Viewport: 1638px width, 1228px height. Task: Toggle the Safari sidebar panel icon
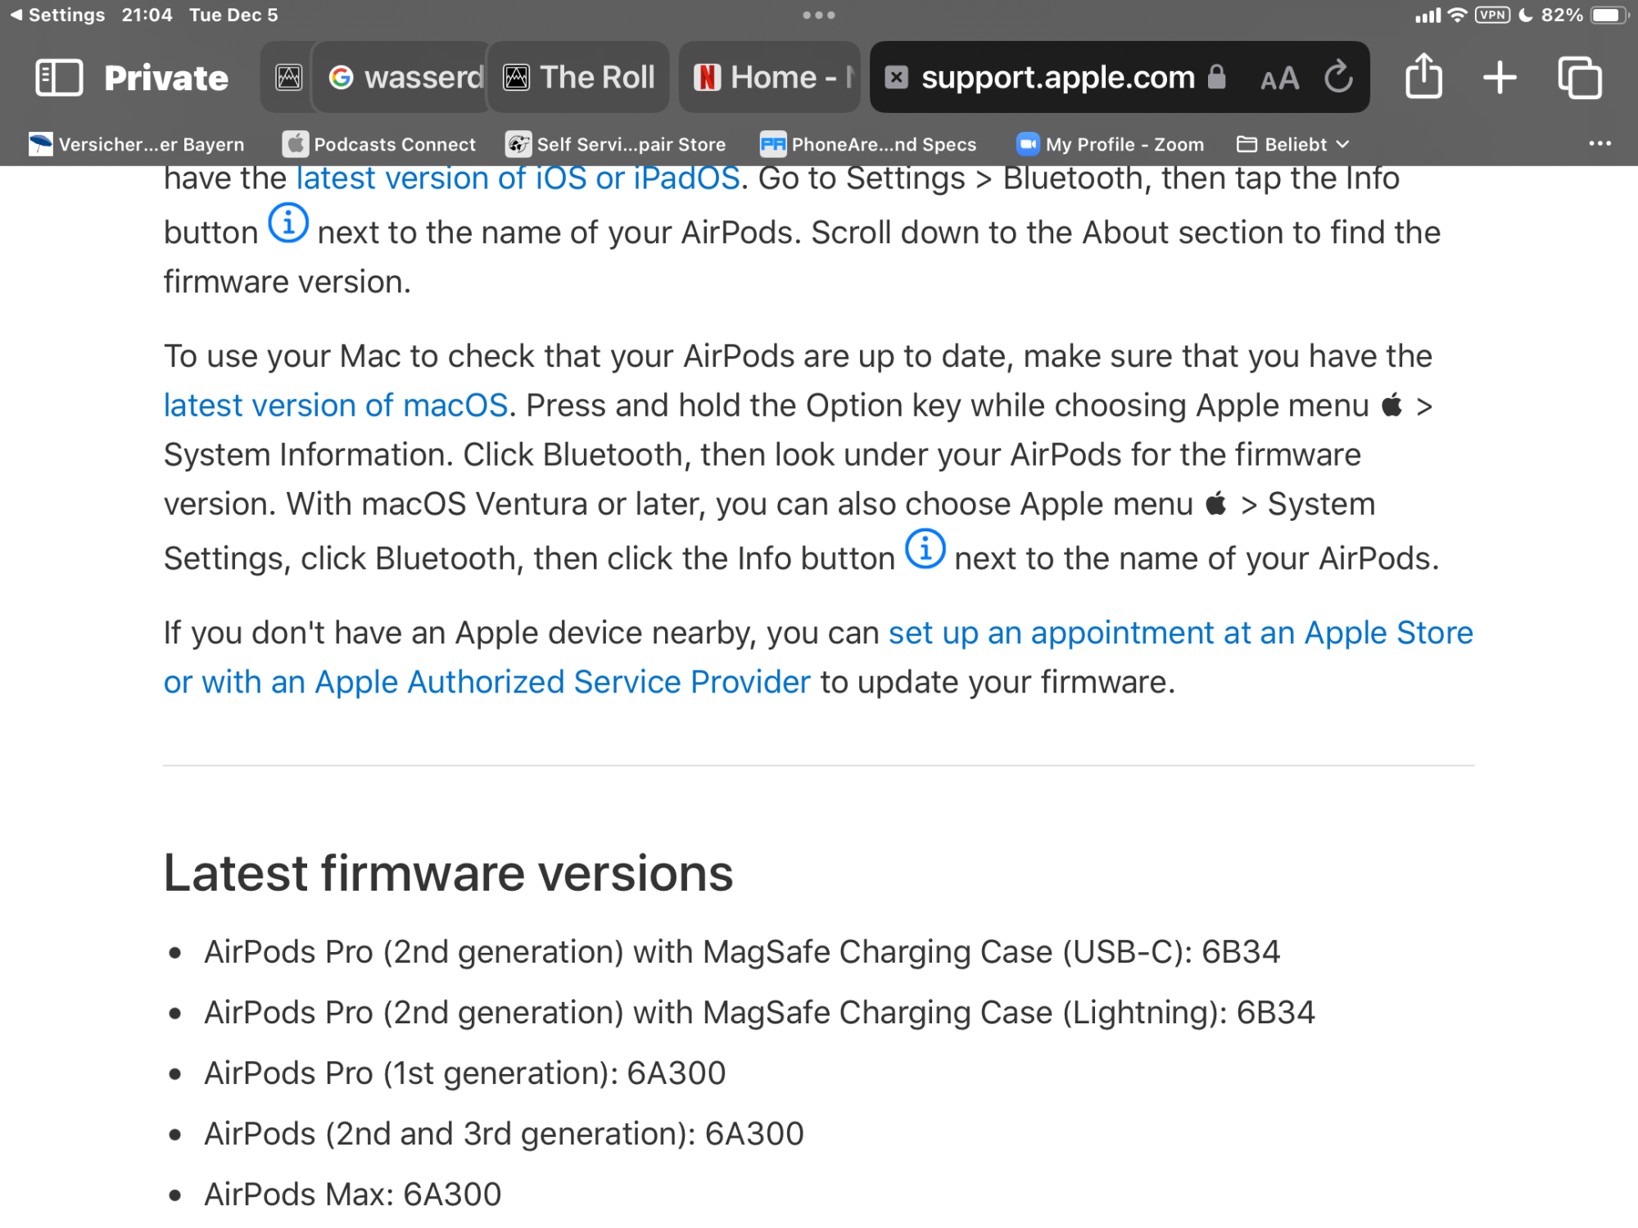pos(59,78)
